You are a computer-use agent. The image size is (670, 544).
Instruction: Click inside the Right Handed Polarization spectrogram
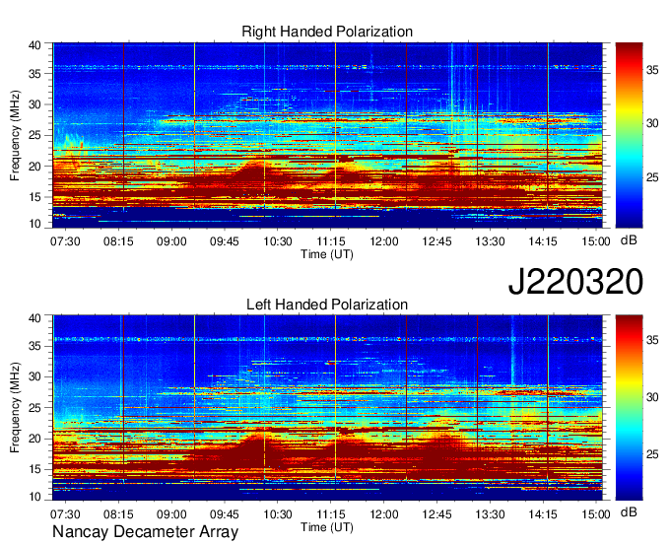[x=327, y=135]
